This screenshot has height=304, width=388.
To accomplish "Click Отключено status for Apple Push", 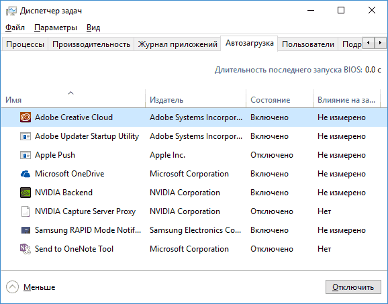I will tap(272, 155).
